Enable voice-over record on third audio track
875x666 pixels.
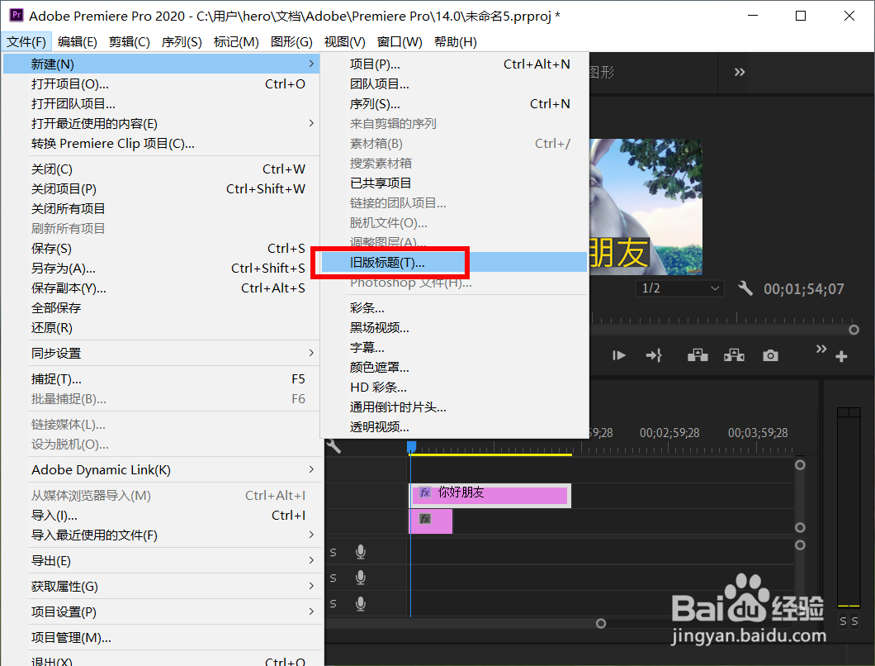pyautogui.click(x=361, y=603)
